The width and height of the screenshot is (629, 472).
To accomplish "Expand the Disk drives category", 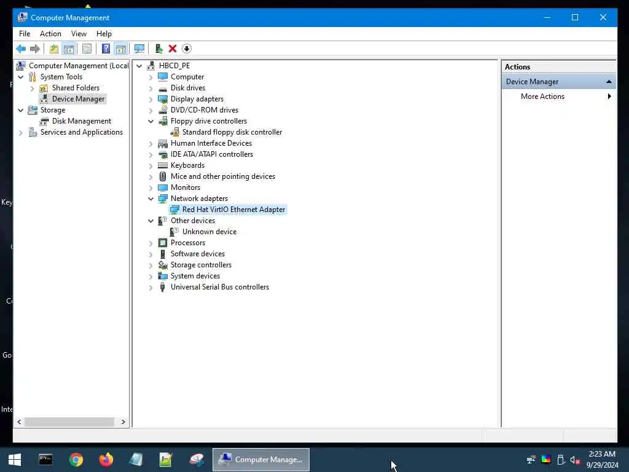I will tap(151, 88).
